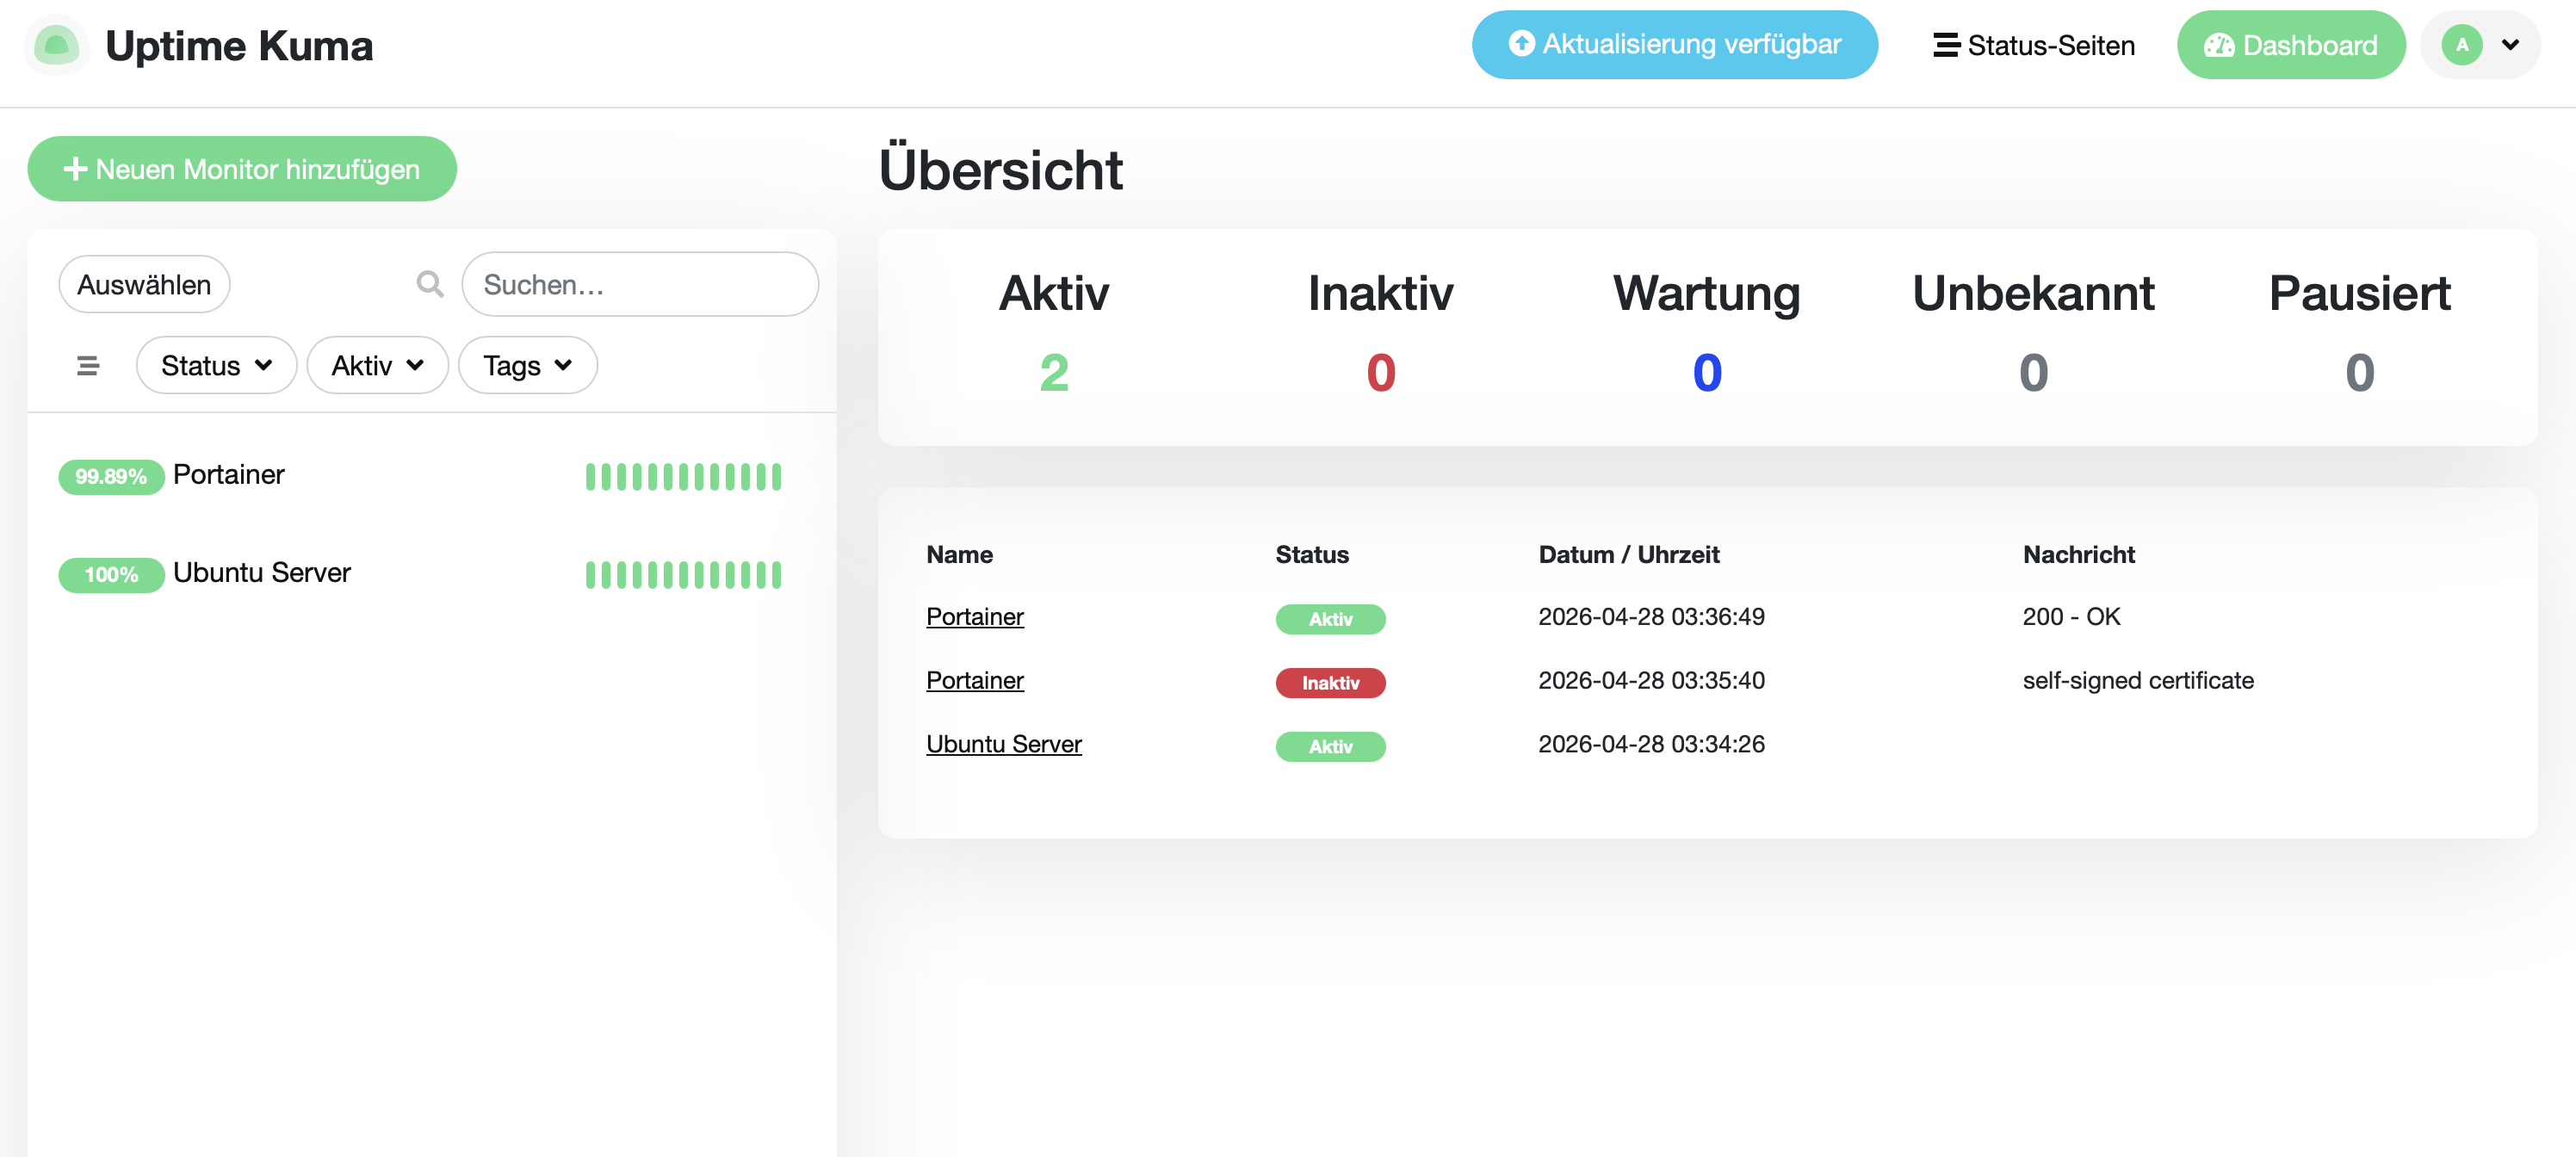Viewport: 2576px width, 1157px height.
Task: Click the message '200 - OK'
Action: (2071, 616)
